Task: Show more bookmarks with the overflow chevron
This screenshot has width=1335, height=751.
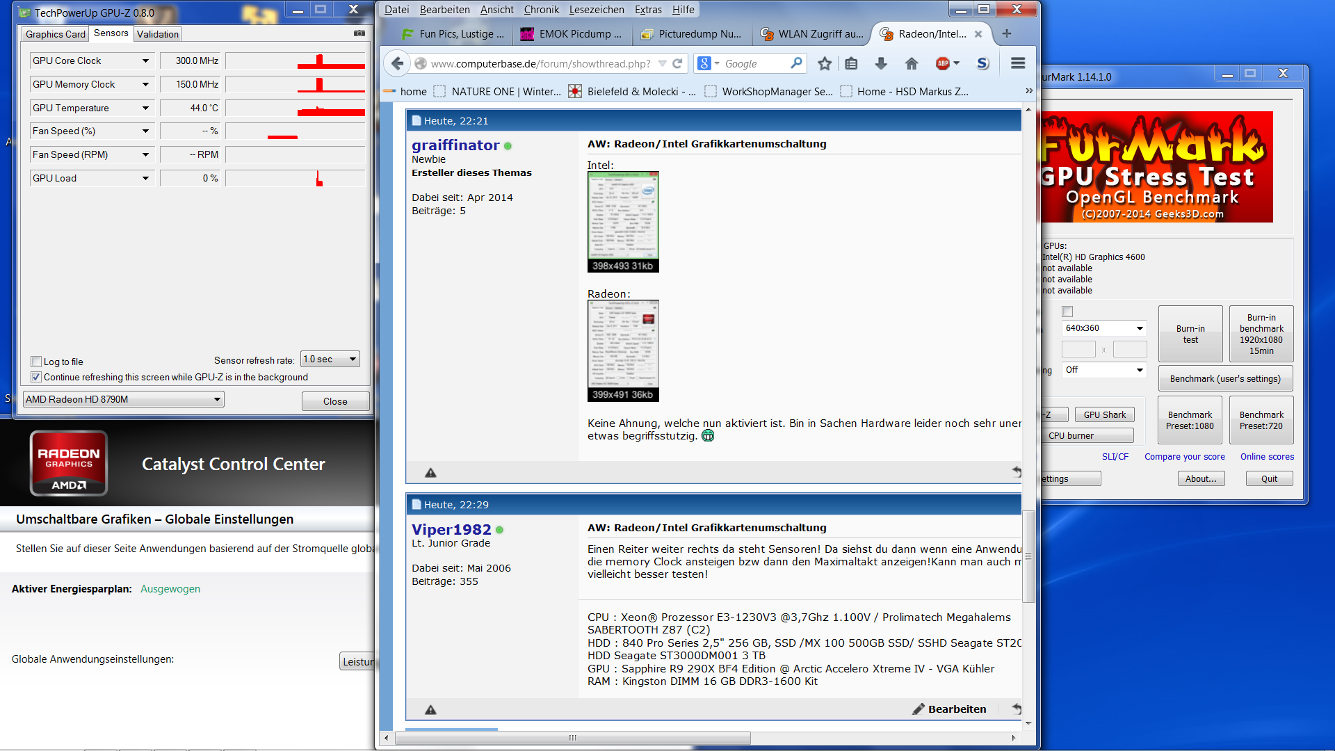Action: coord(1029,91)
